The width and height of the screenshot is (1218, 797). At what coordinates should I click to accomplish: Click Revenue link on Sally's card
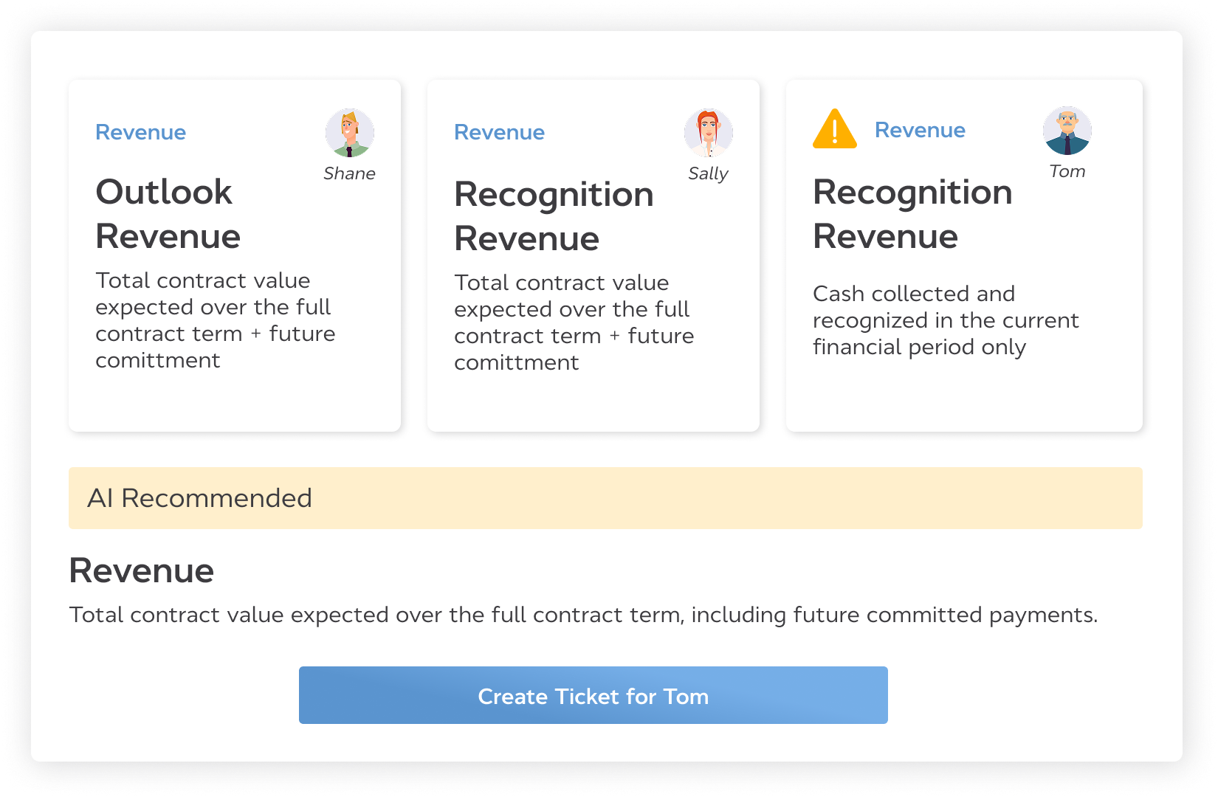pos(500,132)
